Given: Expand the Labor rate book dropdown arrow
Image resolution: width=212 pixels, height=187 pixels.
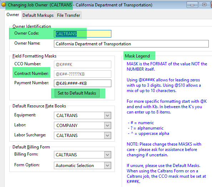Looking at the screenshot, I should point(108,126).
